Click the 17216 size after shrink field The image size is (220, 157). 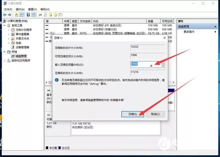pyautogui.click(x=147, y=73)
